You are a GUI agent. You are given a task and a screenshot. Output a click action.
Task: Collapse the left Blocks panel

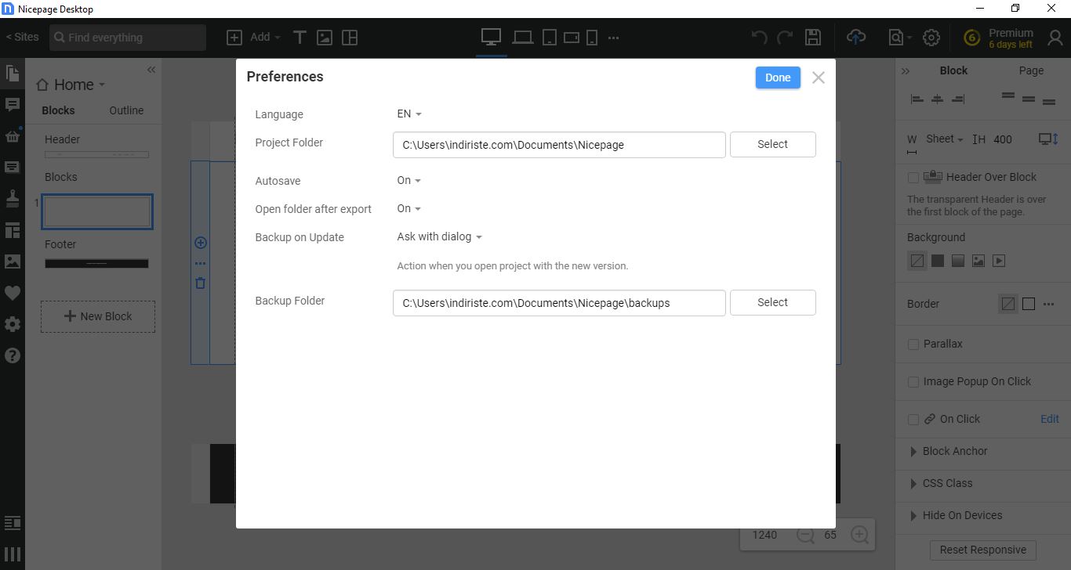coord(151,70)
